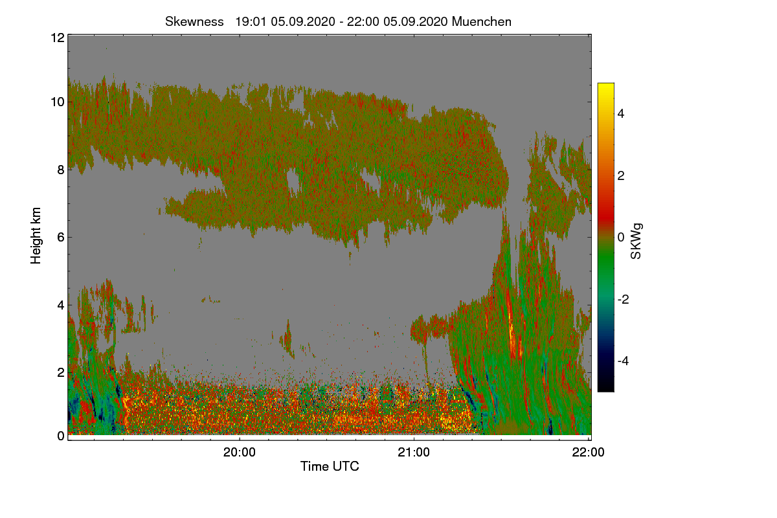
Task: Click the plot title starting with Skewness
Action: coord(338,21)
